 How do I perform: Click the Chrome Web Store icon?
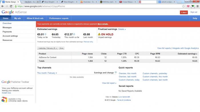pos(4,100)
